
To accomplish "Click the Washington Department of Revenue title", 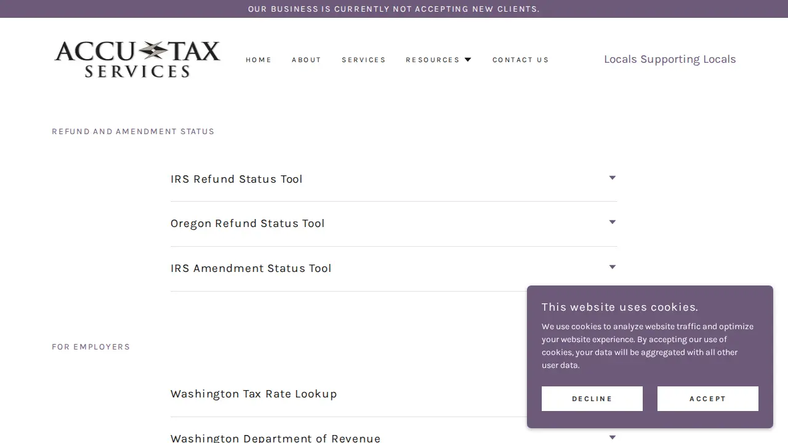I will coord(276,438).
